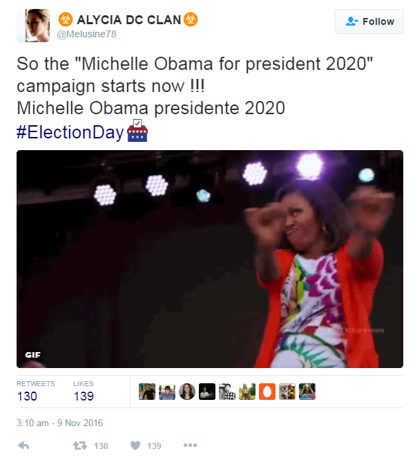Click the 130 count beside the retweet icon
415x458 pixels.
click(101, 446)
